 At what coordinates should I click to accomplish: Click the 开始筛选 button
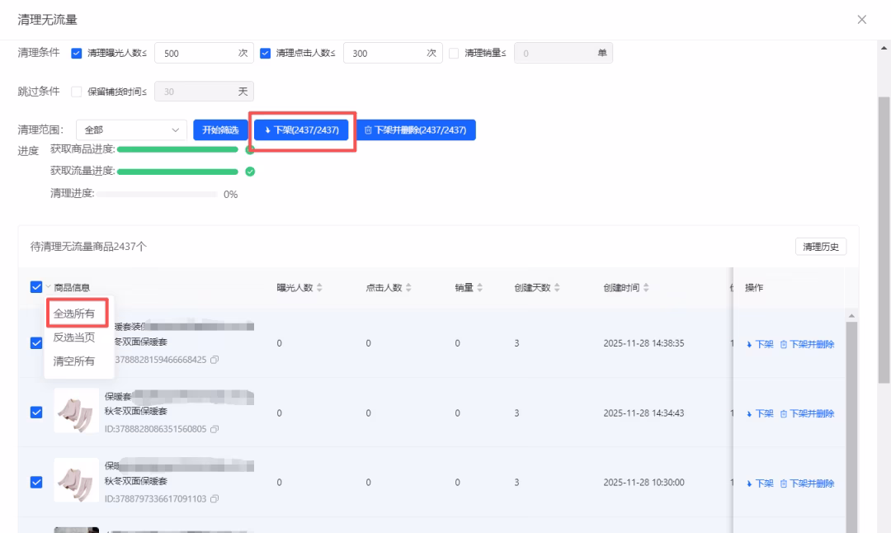click(220, 130)
